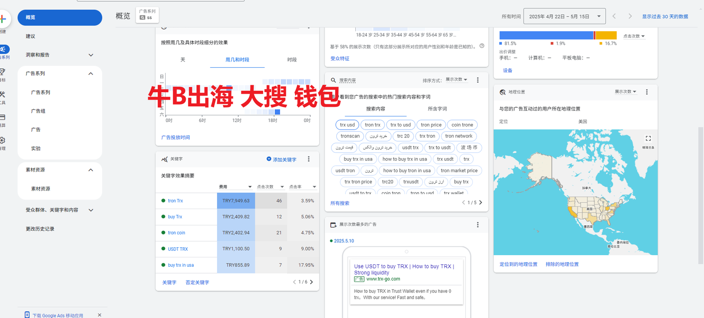Screen dimensions: 704x318
Task: Open the Ad schedule link
Action: tap(176, 137)
